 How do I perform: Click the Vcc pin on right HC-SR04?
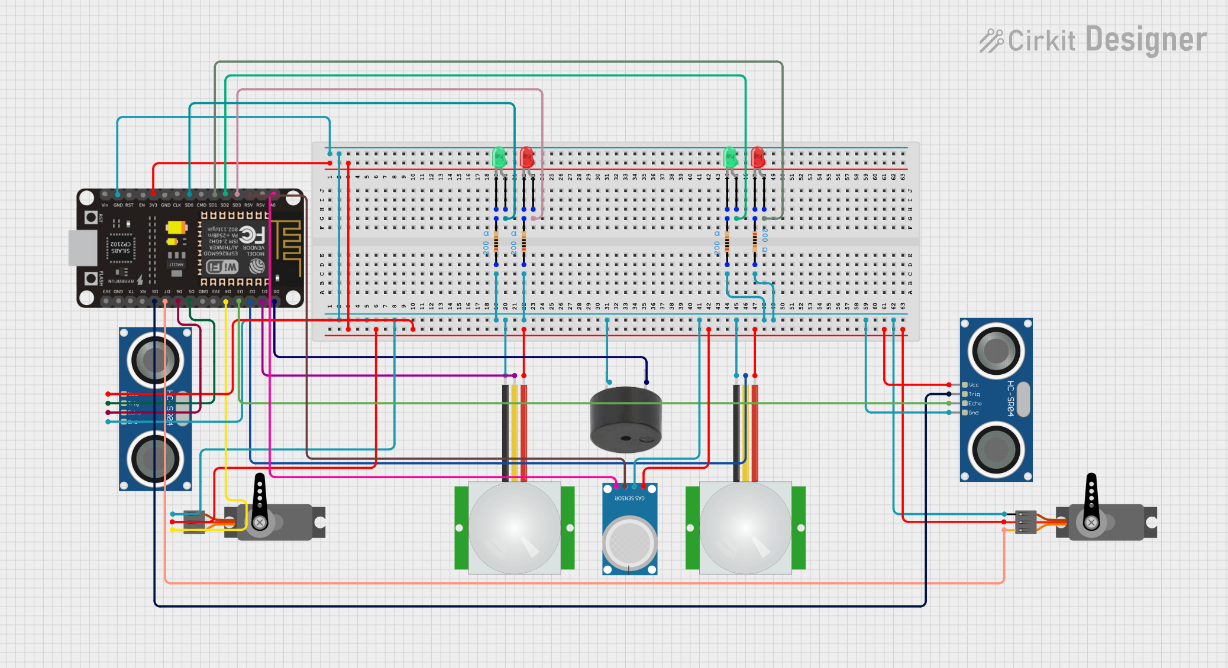click(965, 385)
